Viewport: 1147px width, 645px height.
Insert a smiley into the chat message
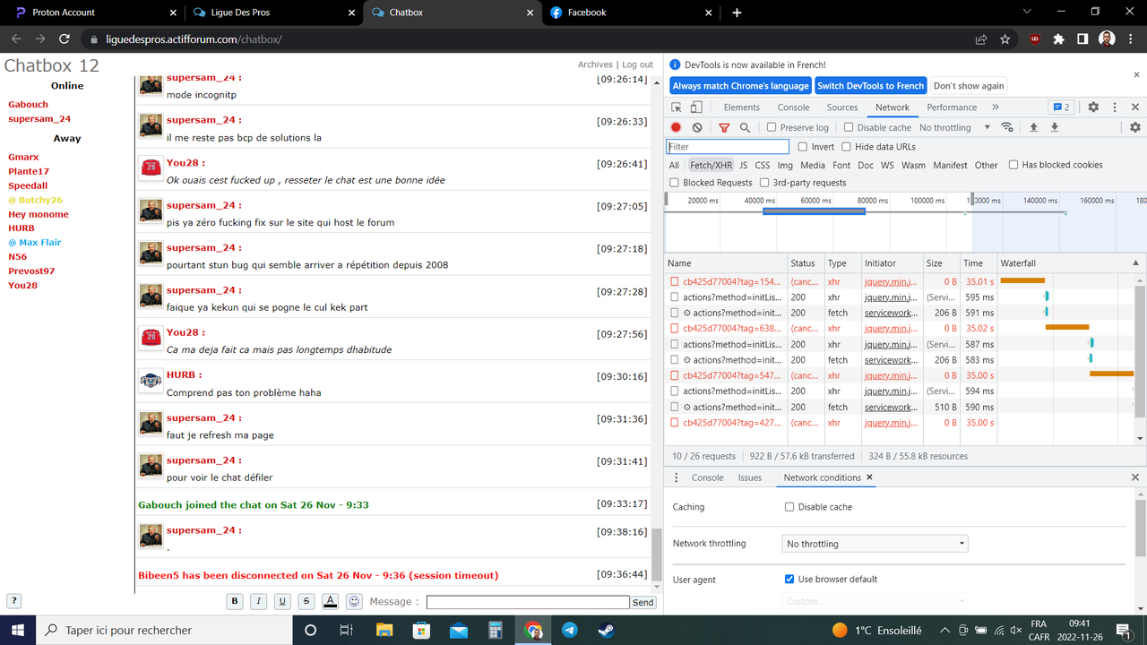(353, 601)
